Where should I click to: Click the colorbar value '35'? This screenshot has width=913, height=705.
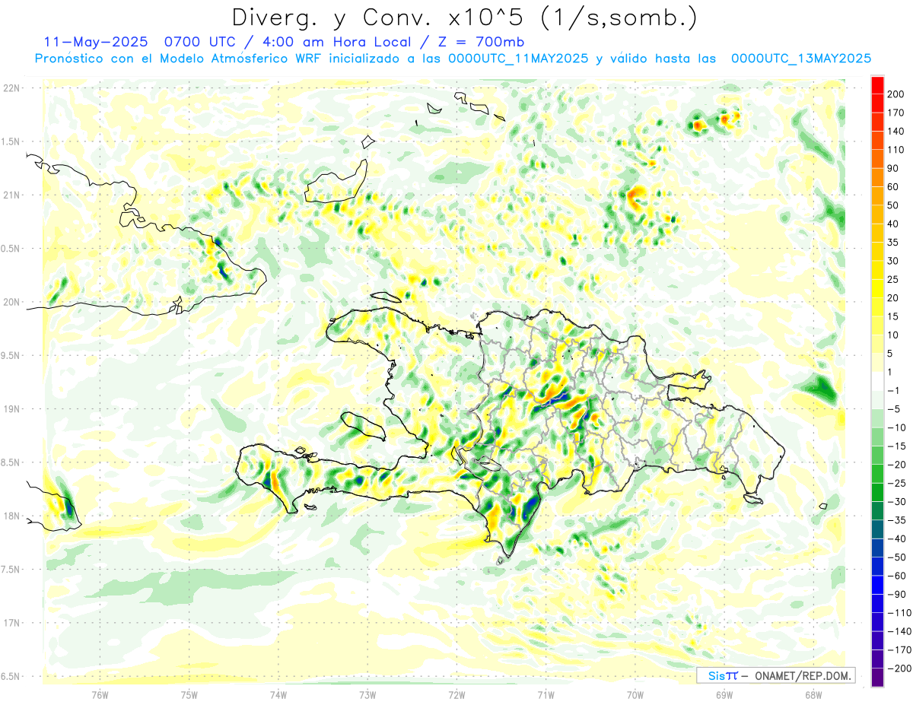(x=893, y=243)
